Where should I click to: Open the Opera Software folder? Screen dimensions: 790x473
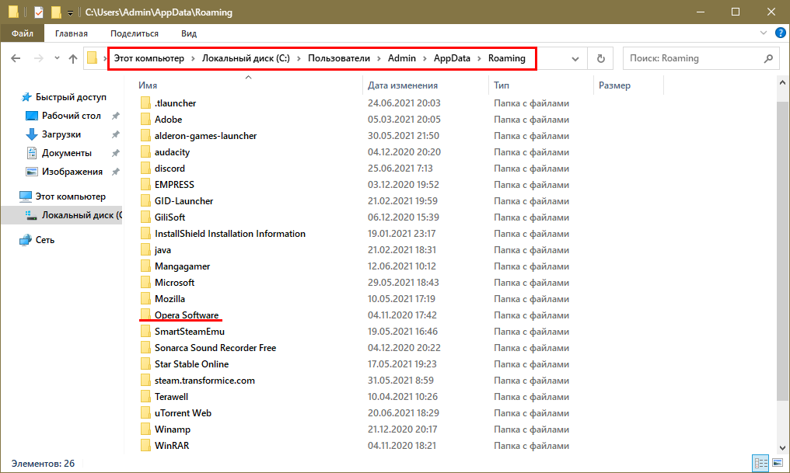point(186,315)
